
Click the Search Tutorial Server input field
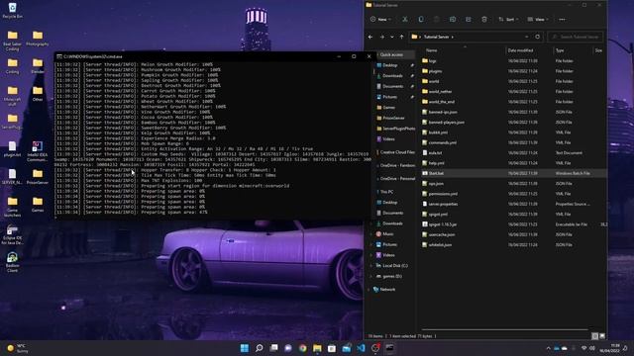(x=576, y=37)
